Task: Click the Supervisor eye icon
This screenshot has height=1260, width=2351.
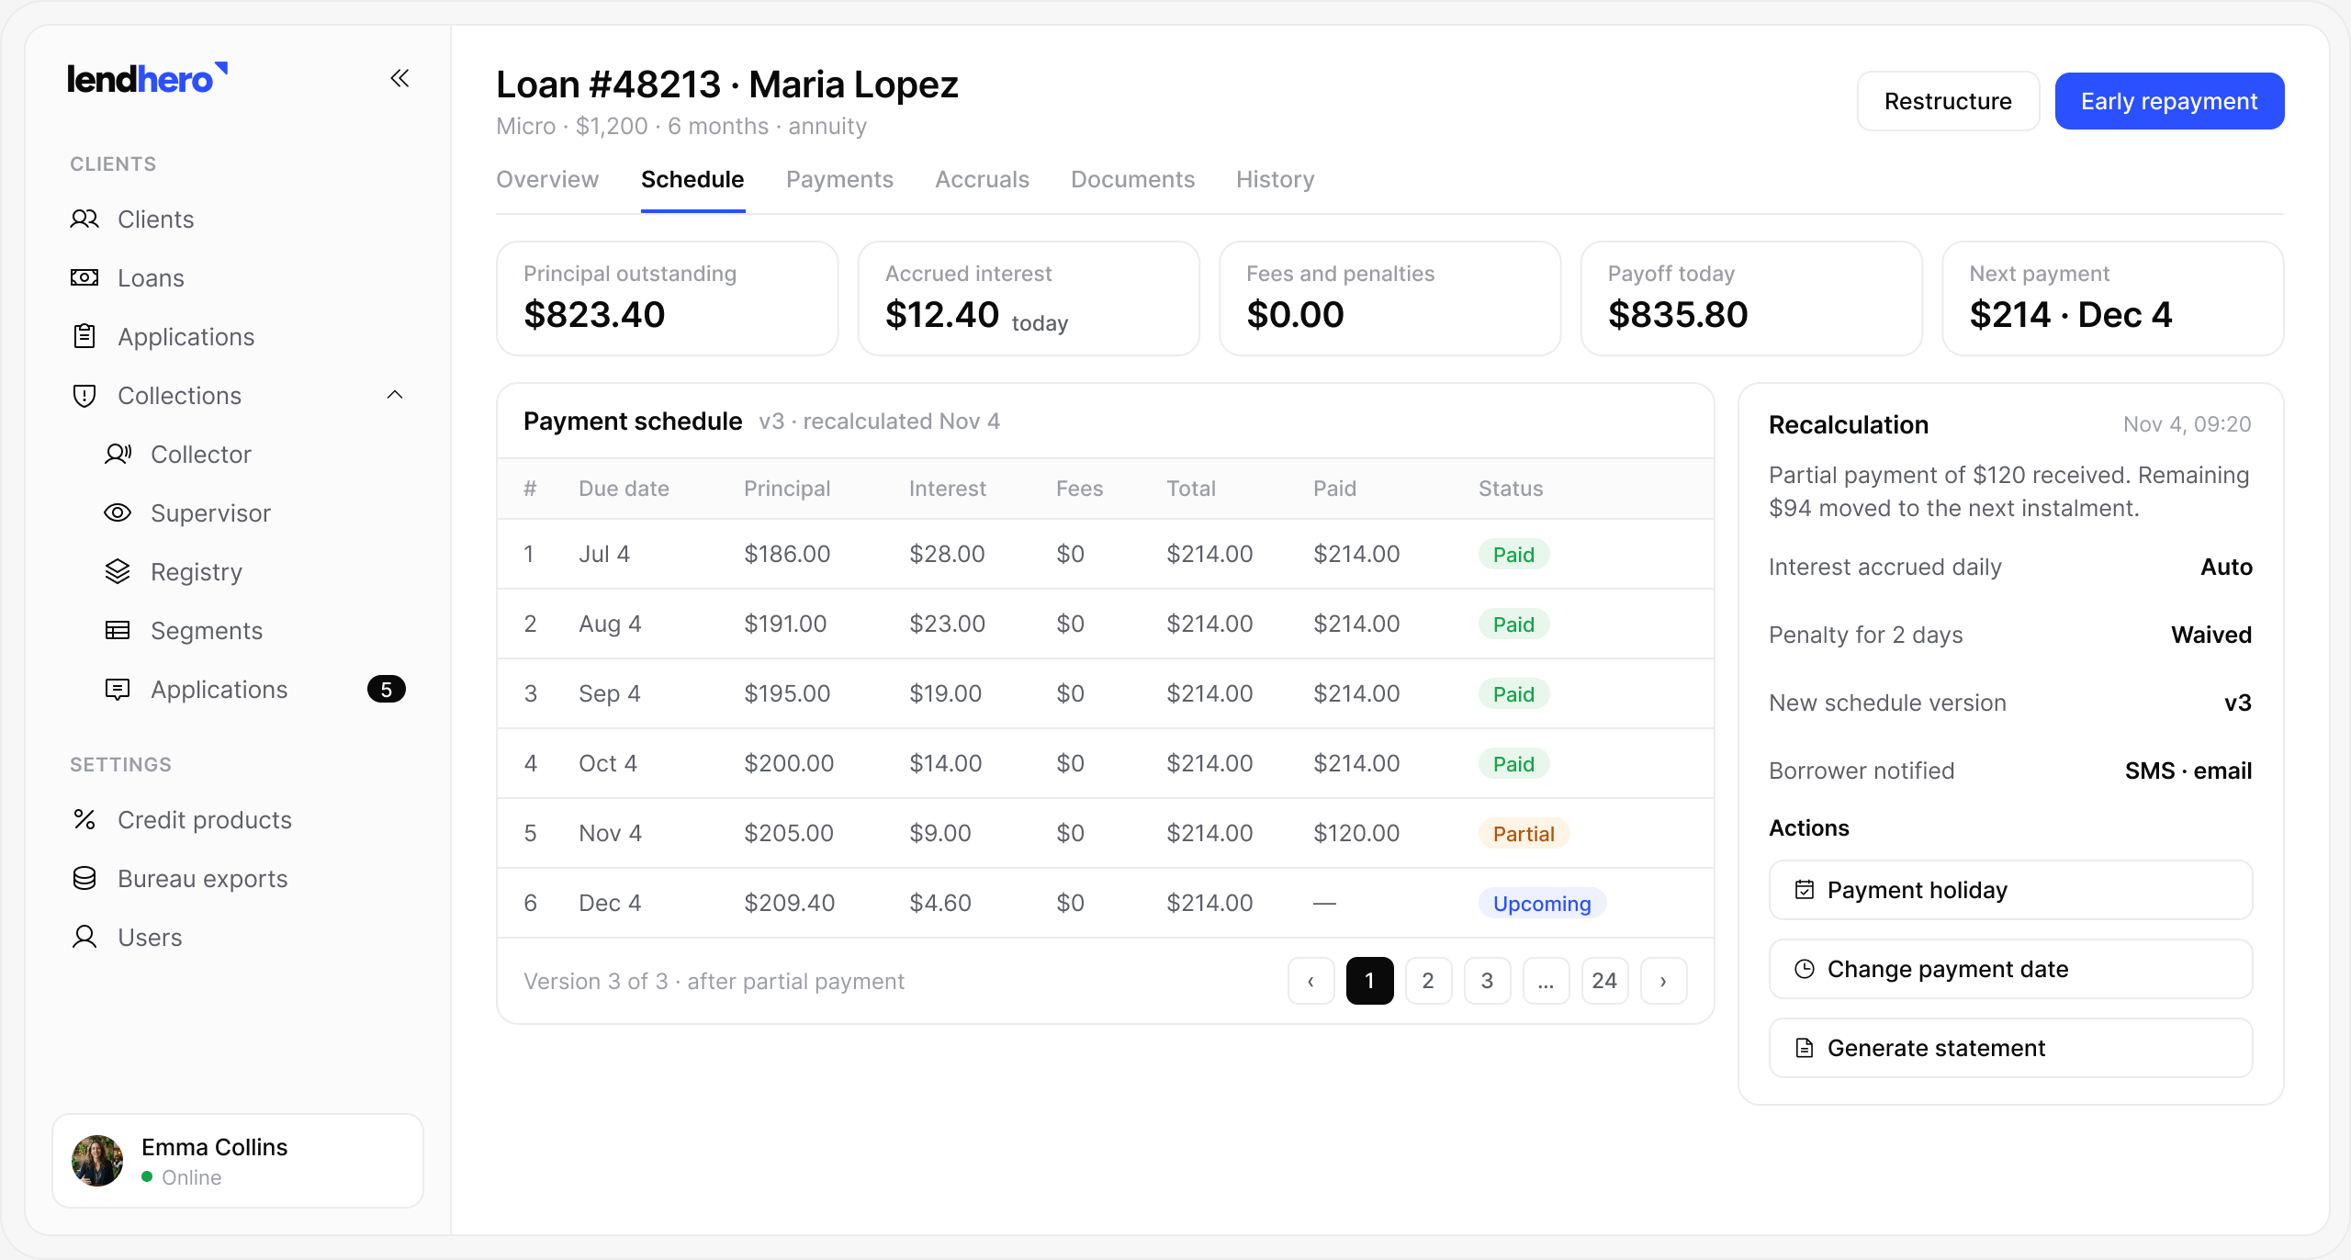Action: 118,513
